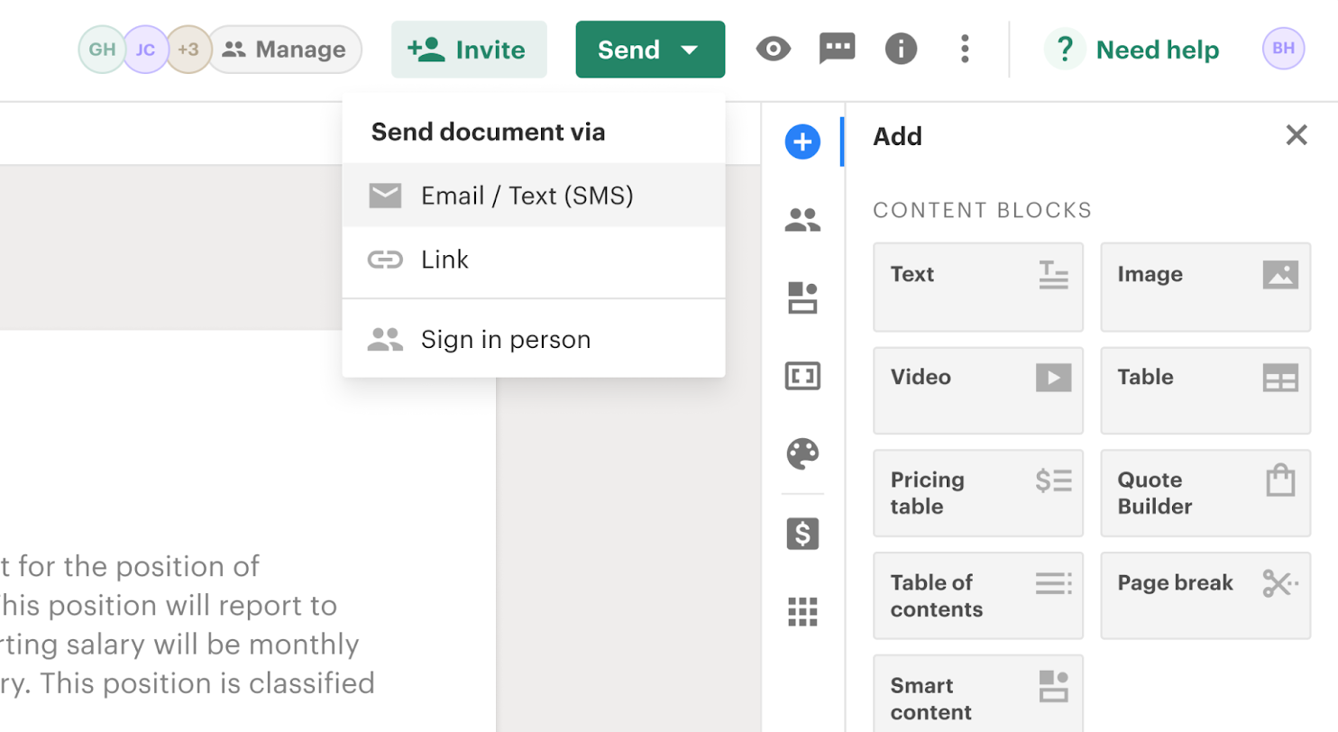Open the three-dot more options menu

click(x=965, y=49)
